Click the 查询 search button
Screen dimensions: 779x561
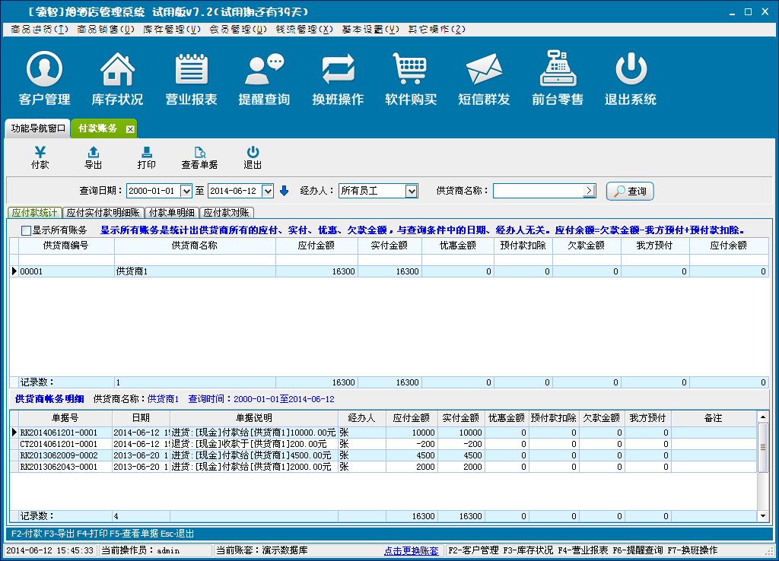[630, 191]
